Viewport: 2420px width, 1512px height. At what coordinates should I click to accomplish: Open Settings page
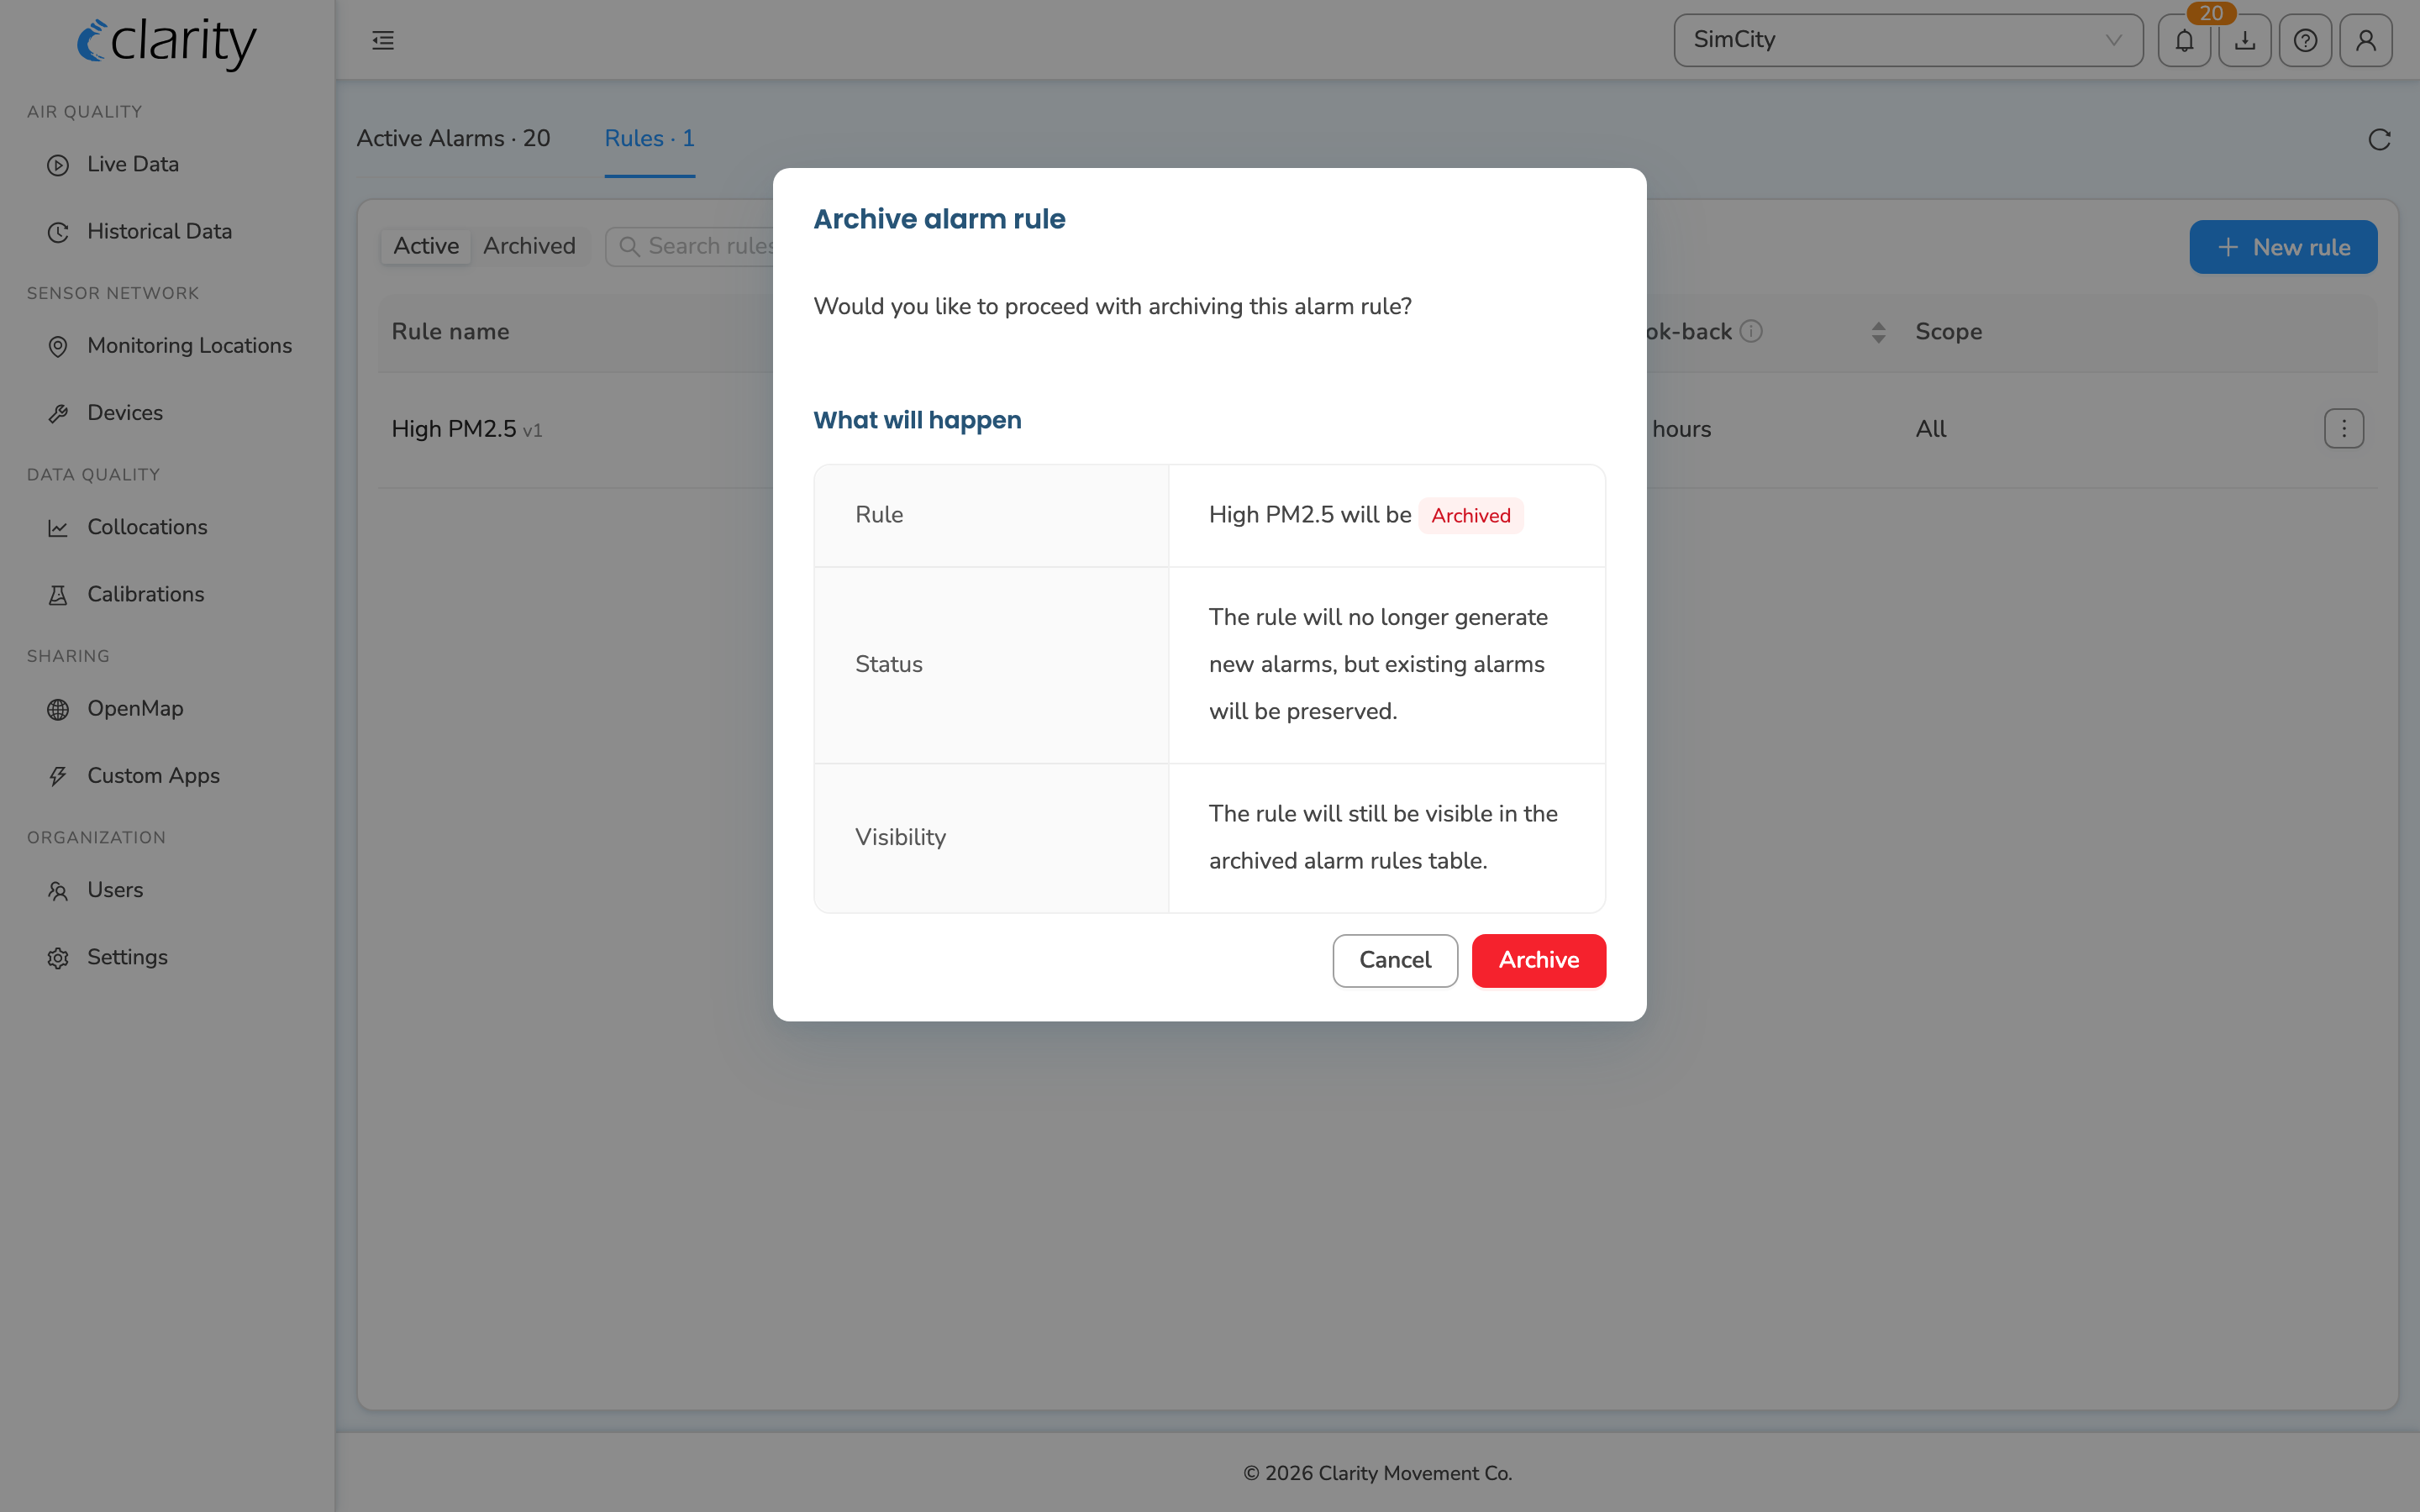click(127, 957)
